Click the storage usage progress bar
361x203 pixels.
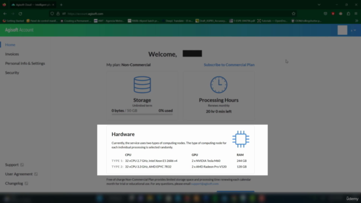(142, 114)
